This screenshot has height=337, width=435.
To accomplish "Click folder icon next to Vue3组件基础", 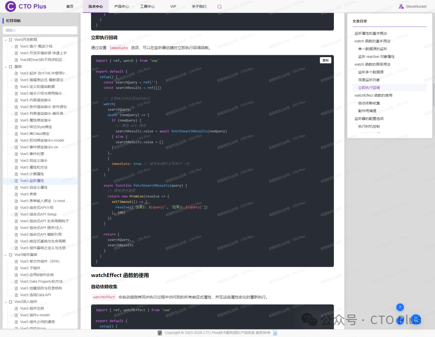I will click(11, 254).
